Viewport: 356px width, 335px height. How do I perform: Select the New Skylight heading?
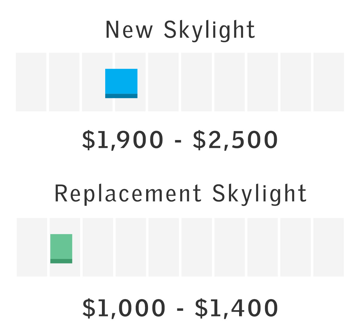180,30
